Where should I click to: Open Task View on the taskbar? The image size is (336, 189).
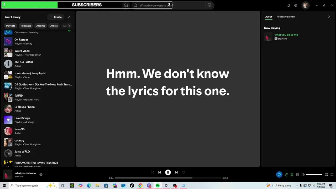click(63, 186)
